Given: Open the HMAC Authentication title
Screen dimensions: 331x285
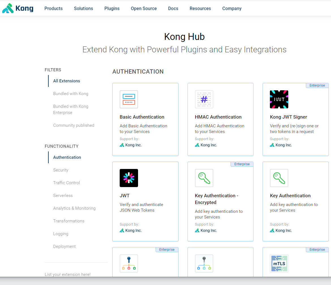Looking at the screenshot, I should click(218, 117).
